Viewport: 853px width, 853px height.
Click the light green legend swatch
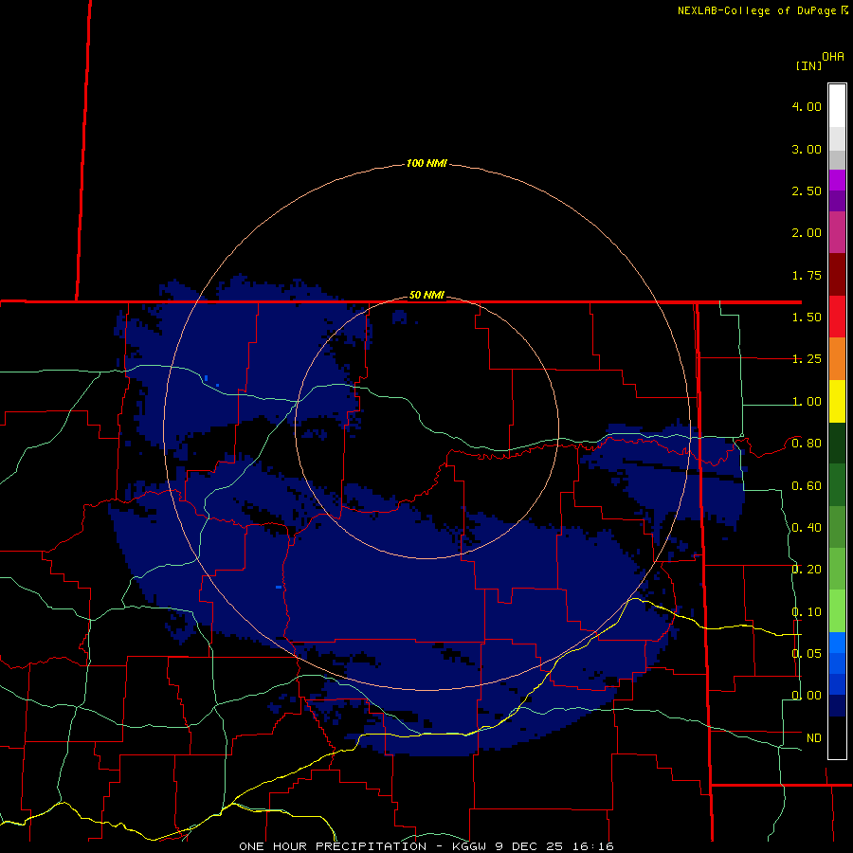[x=837, y=611]
